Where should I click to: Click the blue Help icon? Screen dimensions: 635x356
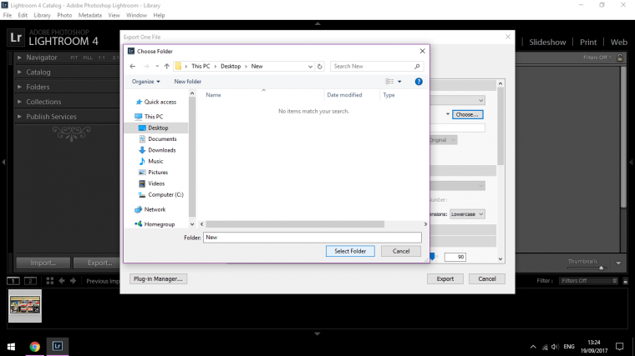(x=419, y=82)
